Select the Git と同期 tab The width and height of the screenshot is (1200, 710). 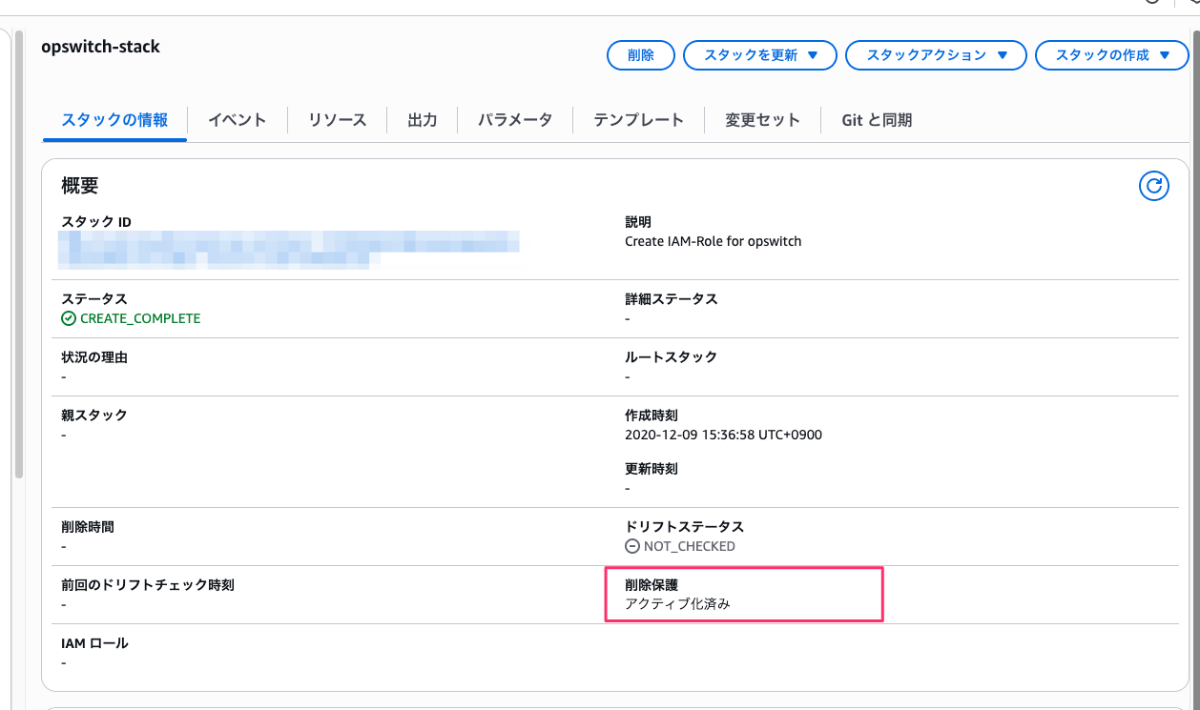pos(876,119)
